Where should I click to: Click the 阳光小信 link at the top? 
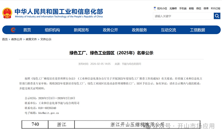(x=162, y=9)
